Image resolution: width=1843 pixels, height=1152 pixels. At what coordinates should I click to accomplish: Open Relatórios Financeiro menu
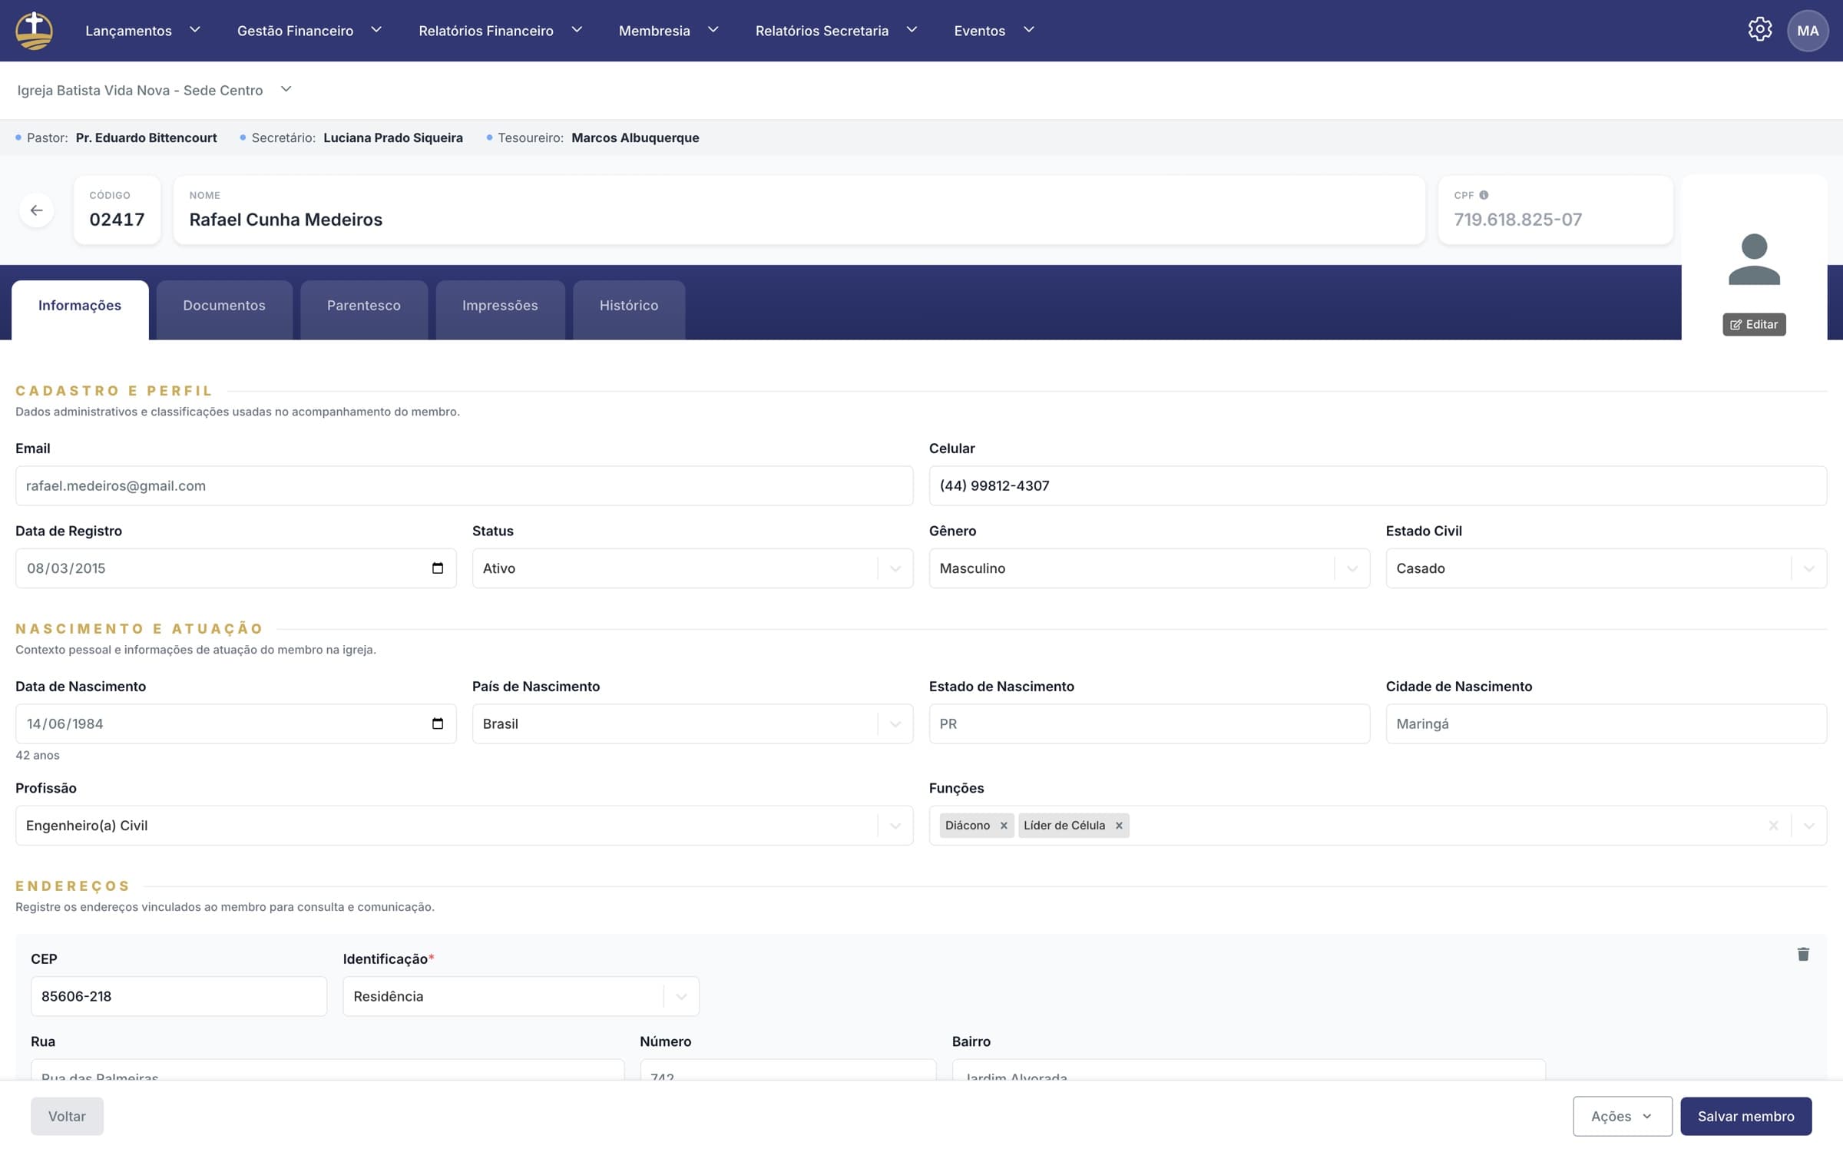[x=500, y=31]
